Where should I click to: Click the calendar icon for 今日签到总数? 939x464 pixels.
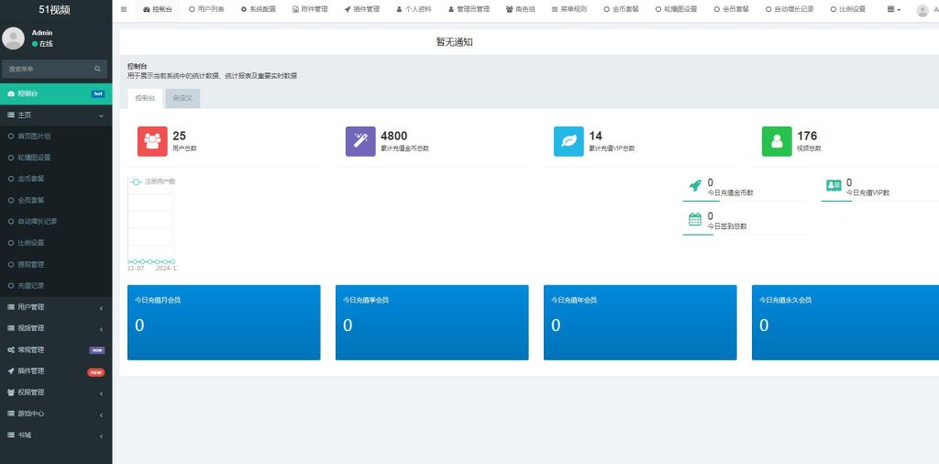point(695,219)
